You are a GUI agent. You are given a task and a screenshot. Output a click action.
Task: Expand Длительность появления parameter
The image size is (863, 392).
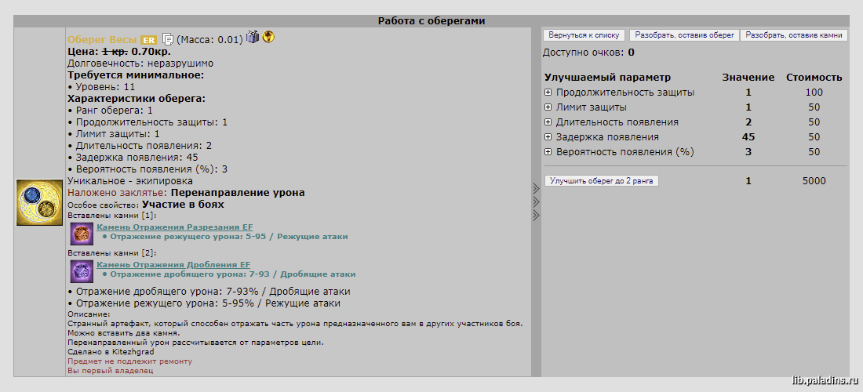[548, 122]
